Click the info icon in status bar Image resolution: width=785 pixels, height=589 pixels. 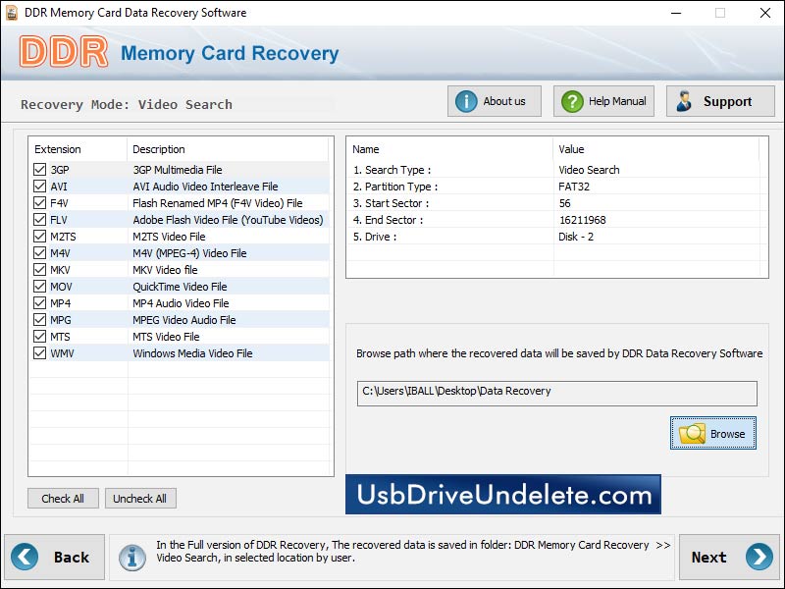tap(132, 557)
